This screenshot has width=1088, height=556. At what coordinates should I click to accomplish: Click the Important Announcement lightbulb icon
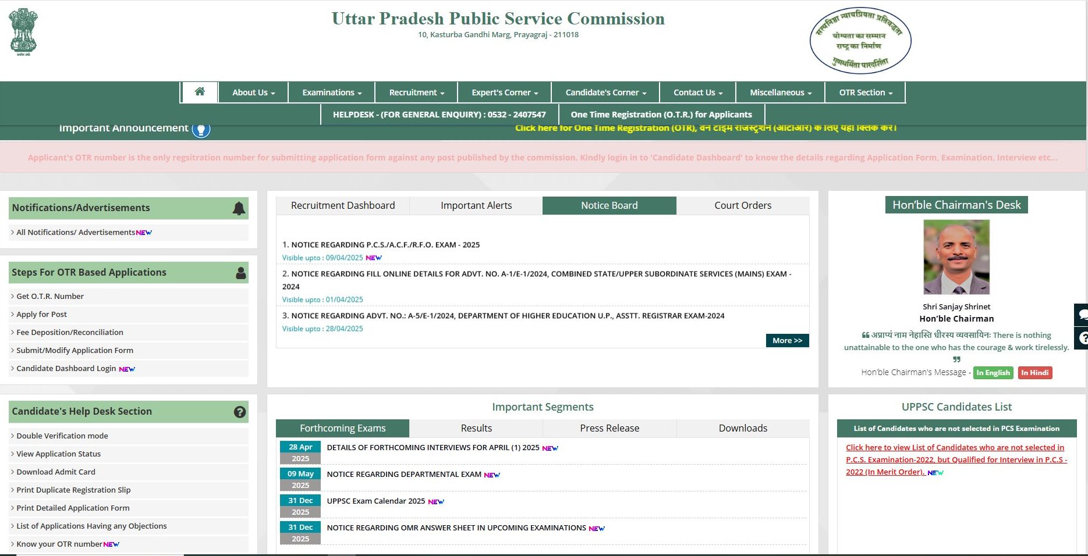201,129
